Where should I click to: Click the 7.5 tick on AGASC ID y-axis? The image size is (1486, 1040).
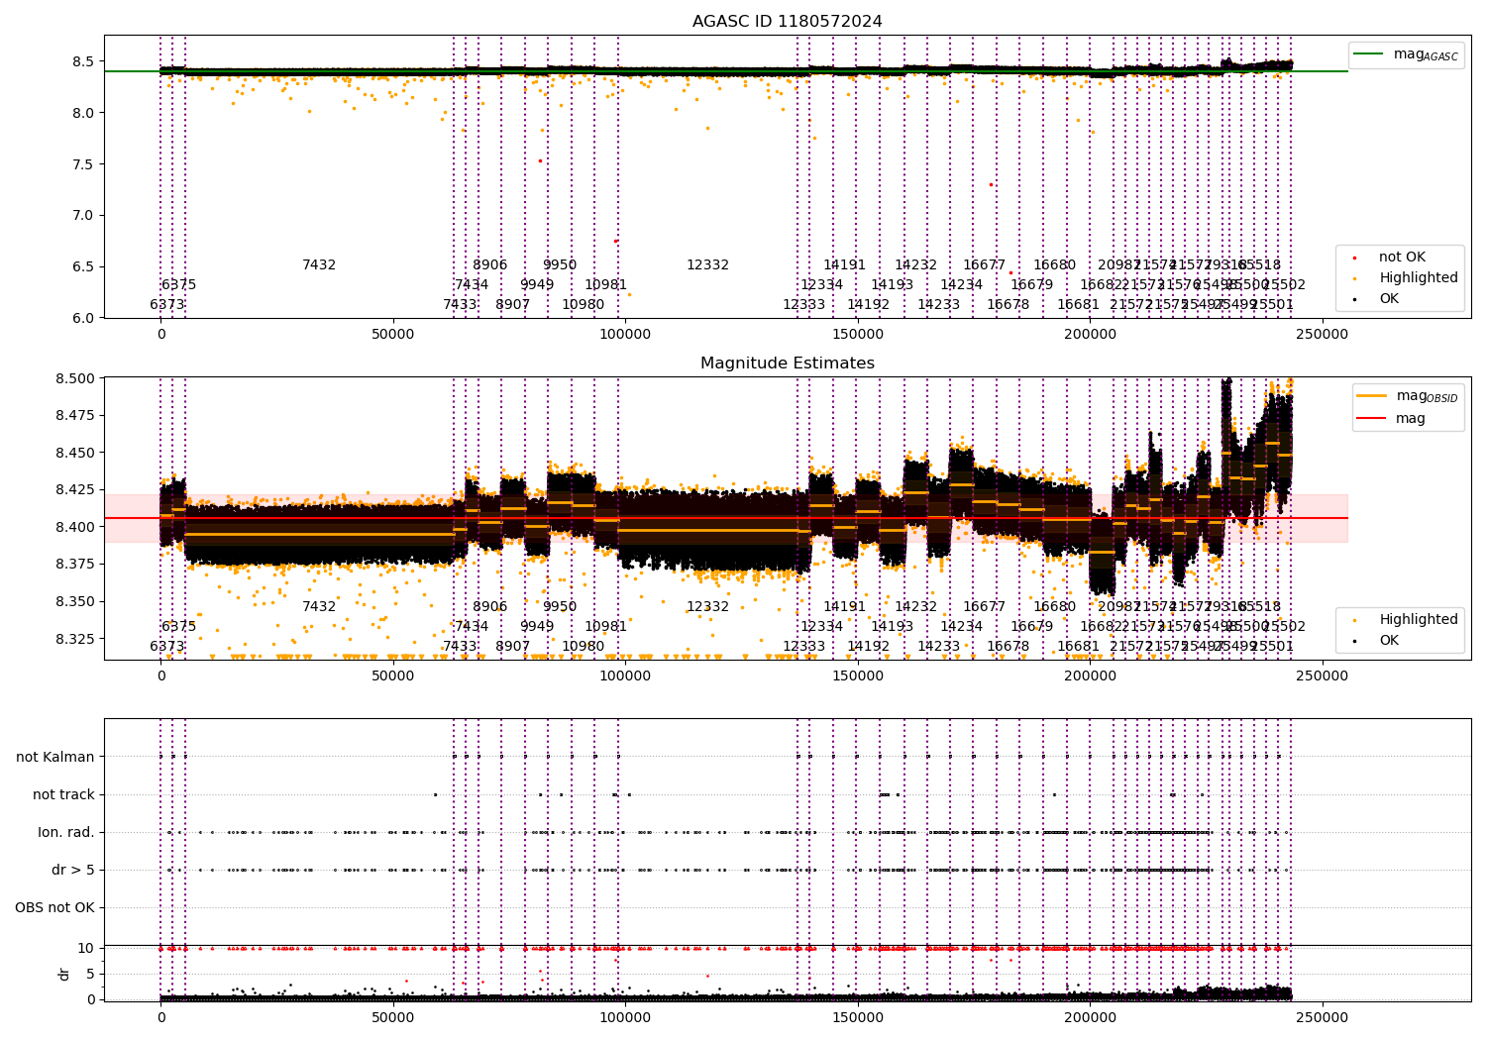click(x=84, y=164)
